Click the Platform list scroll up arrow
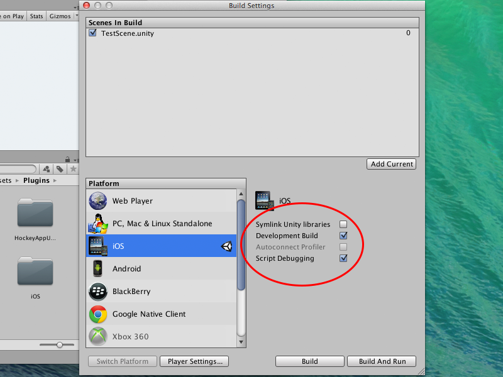Screen dimensions: 503x377 [241, 194]
